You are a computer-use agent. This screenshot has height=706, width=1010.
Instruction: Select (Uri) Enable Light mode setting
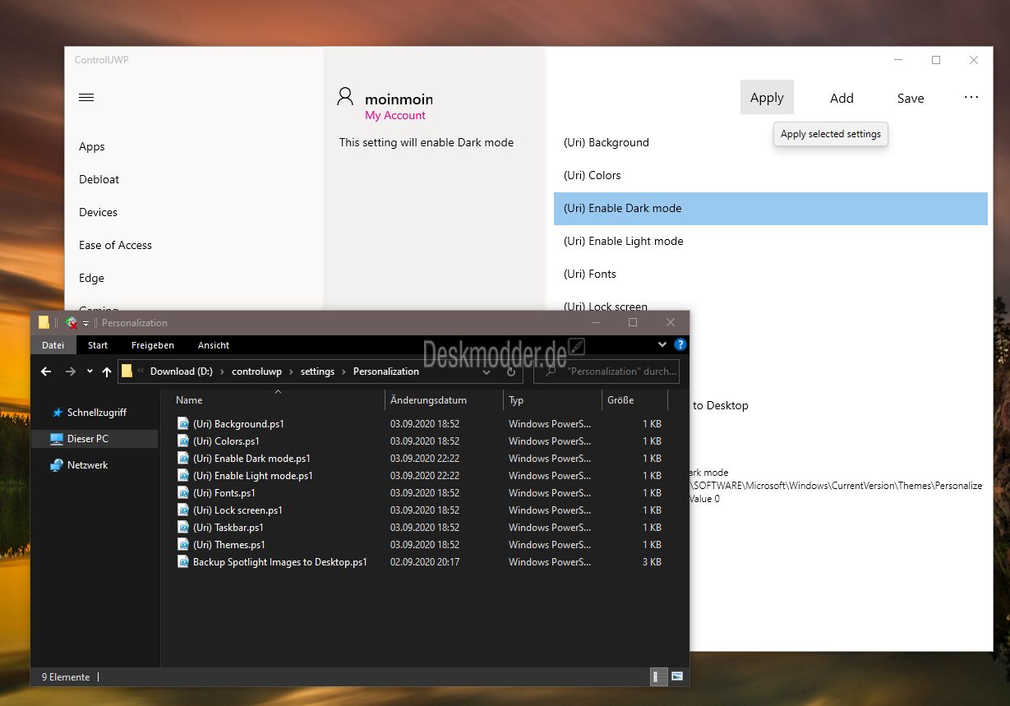click(770, 241)
